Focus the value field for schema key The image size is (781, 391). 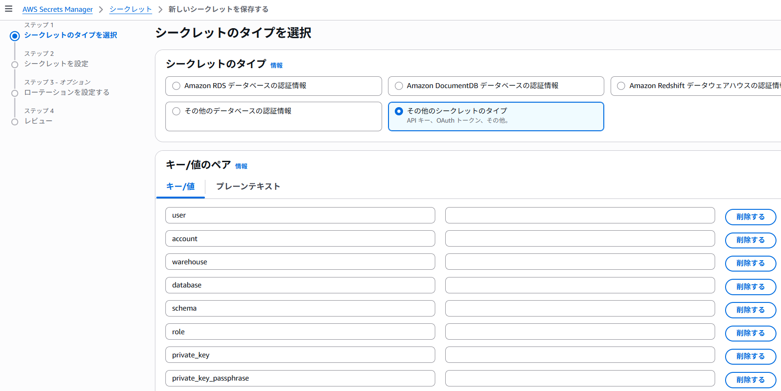(580, 308)
